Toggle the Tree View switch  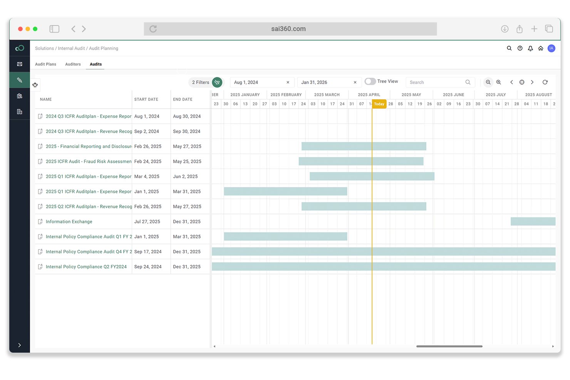tap(370, 81)
